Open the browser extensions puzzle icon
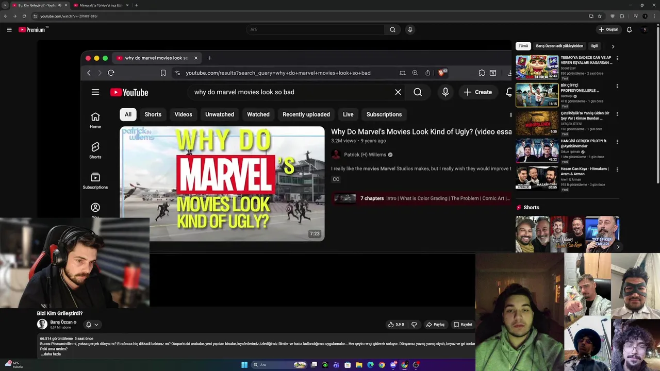 tap(622, 16)
